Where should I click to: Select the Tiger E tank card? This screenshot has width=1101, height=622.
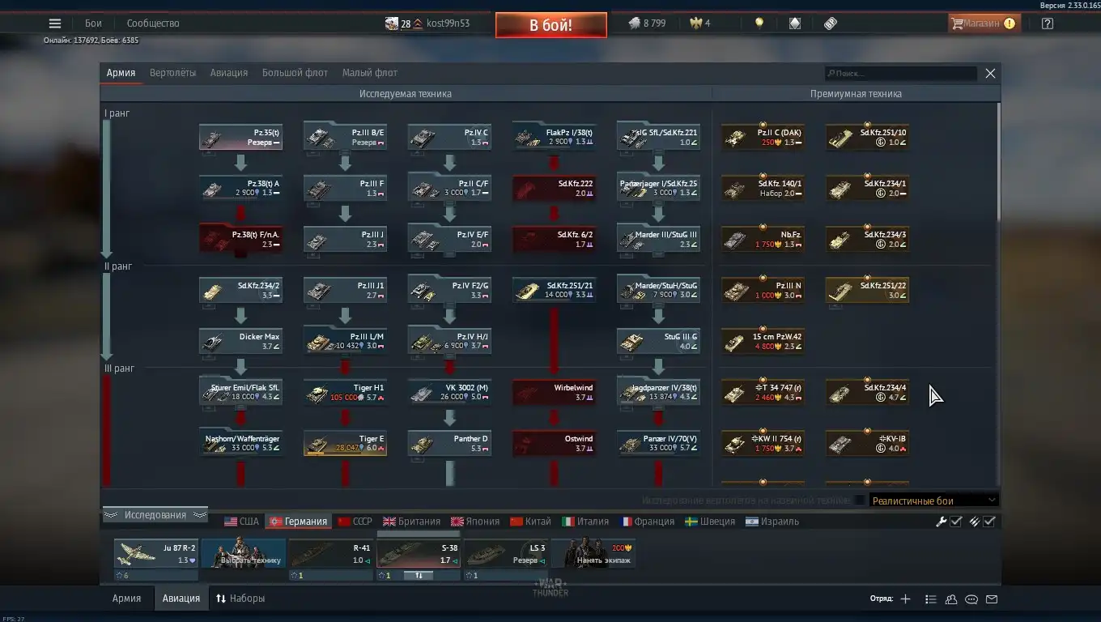click(x=345, y=444)
